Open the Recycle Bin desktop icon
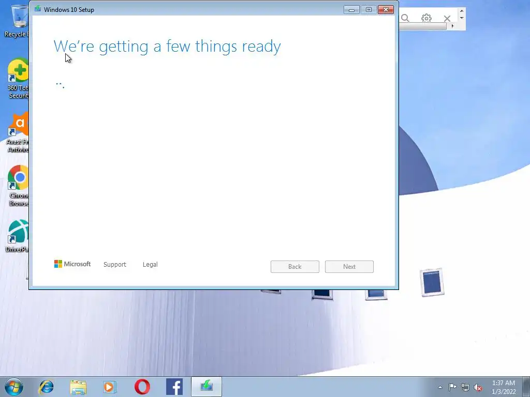The height and width of the screenshot is (397, 530). coord(16,20)
